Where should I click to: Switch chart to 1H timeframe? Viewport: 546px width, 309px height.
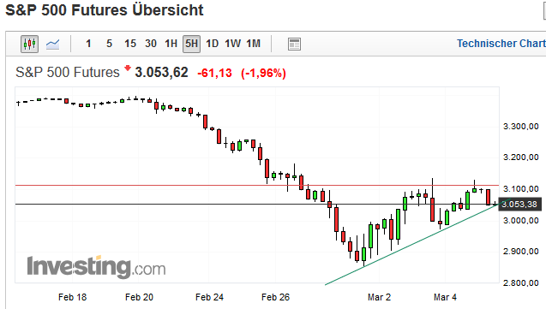pyautogui.click(x=171, y=44)
